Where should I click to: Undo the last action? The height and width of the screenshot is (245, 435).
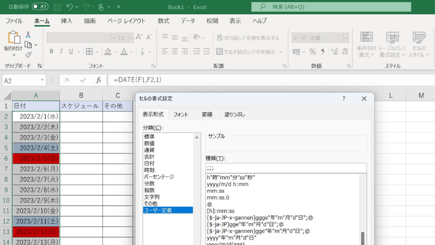click(x=70, y=7)
